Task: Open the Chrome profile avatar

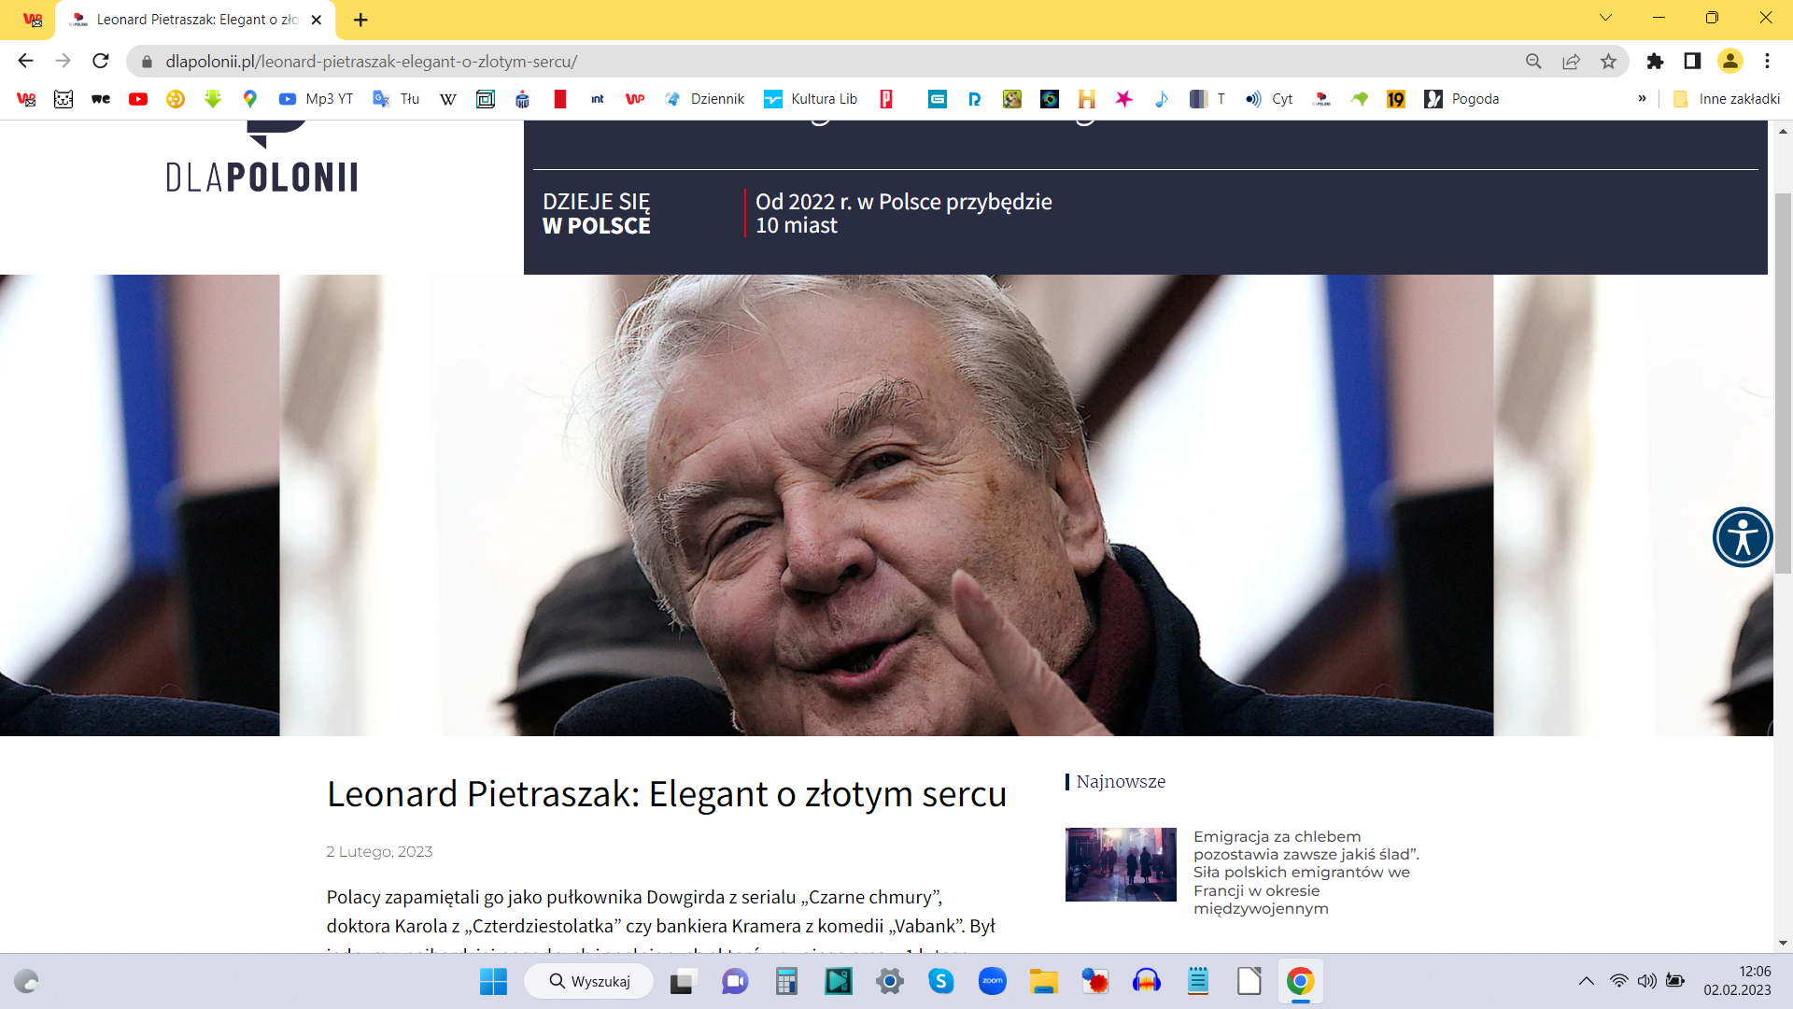Action: [x=1729, y=61]
